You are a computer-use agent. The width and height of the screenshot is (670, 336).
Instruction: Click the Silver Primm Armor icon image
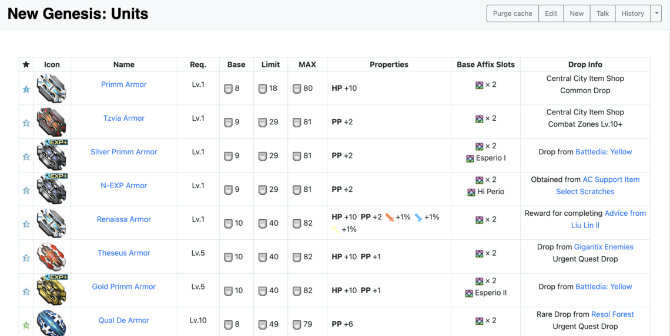point(52,156)
